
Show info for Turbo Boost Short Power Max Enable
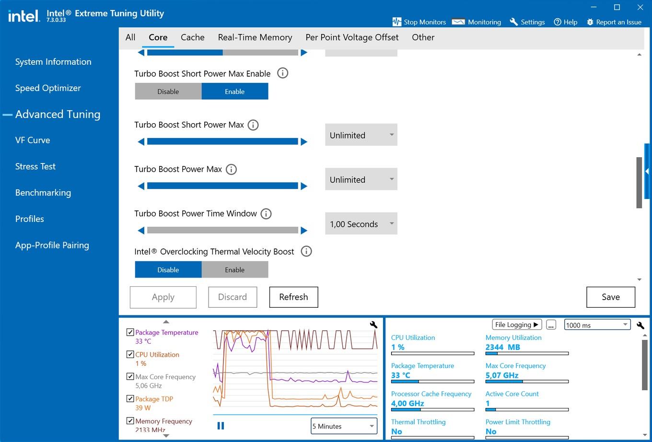(x=283, y=73)
